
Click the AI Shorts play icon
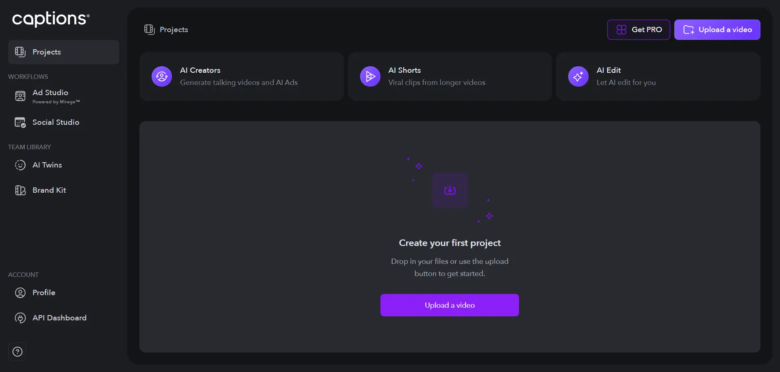click(370, 76)
